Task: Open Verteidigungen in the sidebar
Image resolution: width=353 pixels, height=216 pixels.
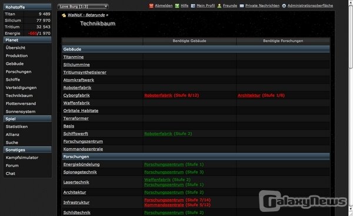Action: click(21, 88)
